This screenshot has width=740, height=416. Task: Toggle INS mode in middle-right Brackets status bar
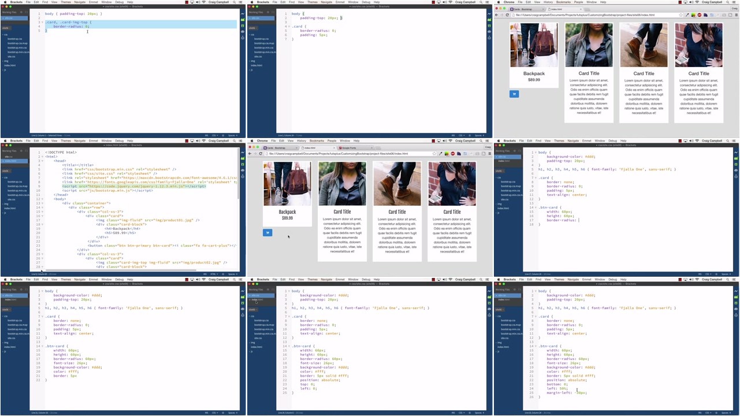click(700, 274)
